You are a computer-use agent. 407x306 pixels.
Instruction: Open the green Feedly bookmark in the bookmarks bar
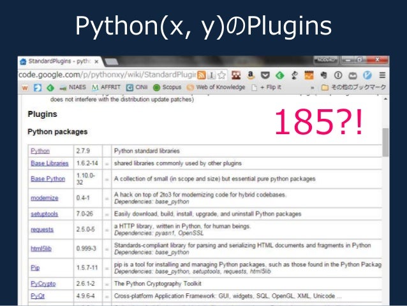pyautogui.click(x=50, y=88)
